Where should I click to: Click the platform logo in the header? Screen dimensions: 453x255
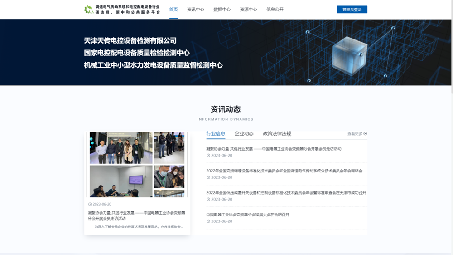[121, 10]
